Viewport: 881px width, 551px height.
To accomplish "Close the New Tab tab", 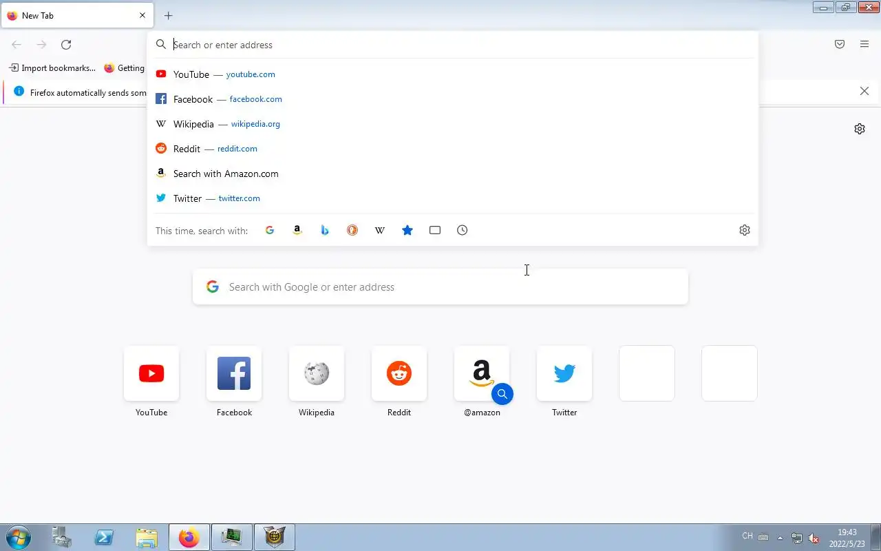I will [x=142, y=15].
